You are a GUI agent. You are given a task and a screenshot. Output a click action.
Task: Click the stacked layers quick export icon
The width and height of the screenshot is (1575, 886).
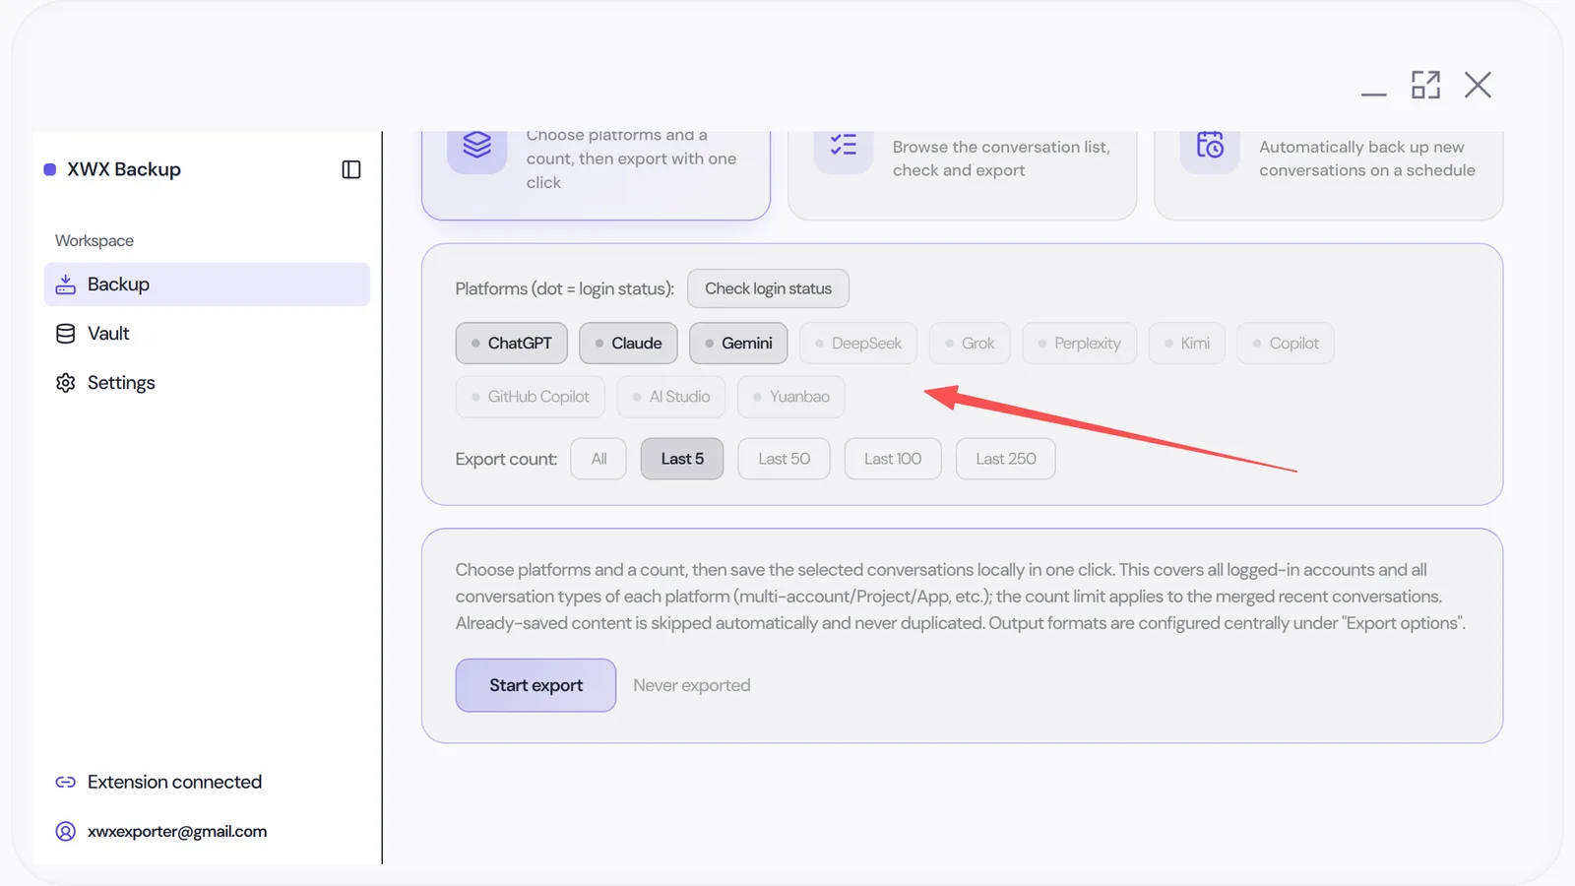[x=477, y=146]
